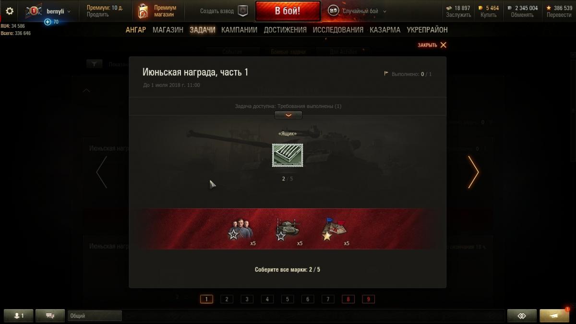Open notifications center with red badge

(554, 315)
